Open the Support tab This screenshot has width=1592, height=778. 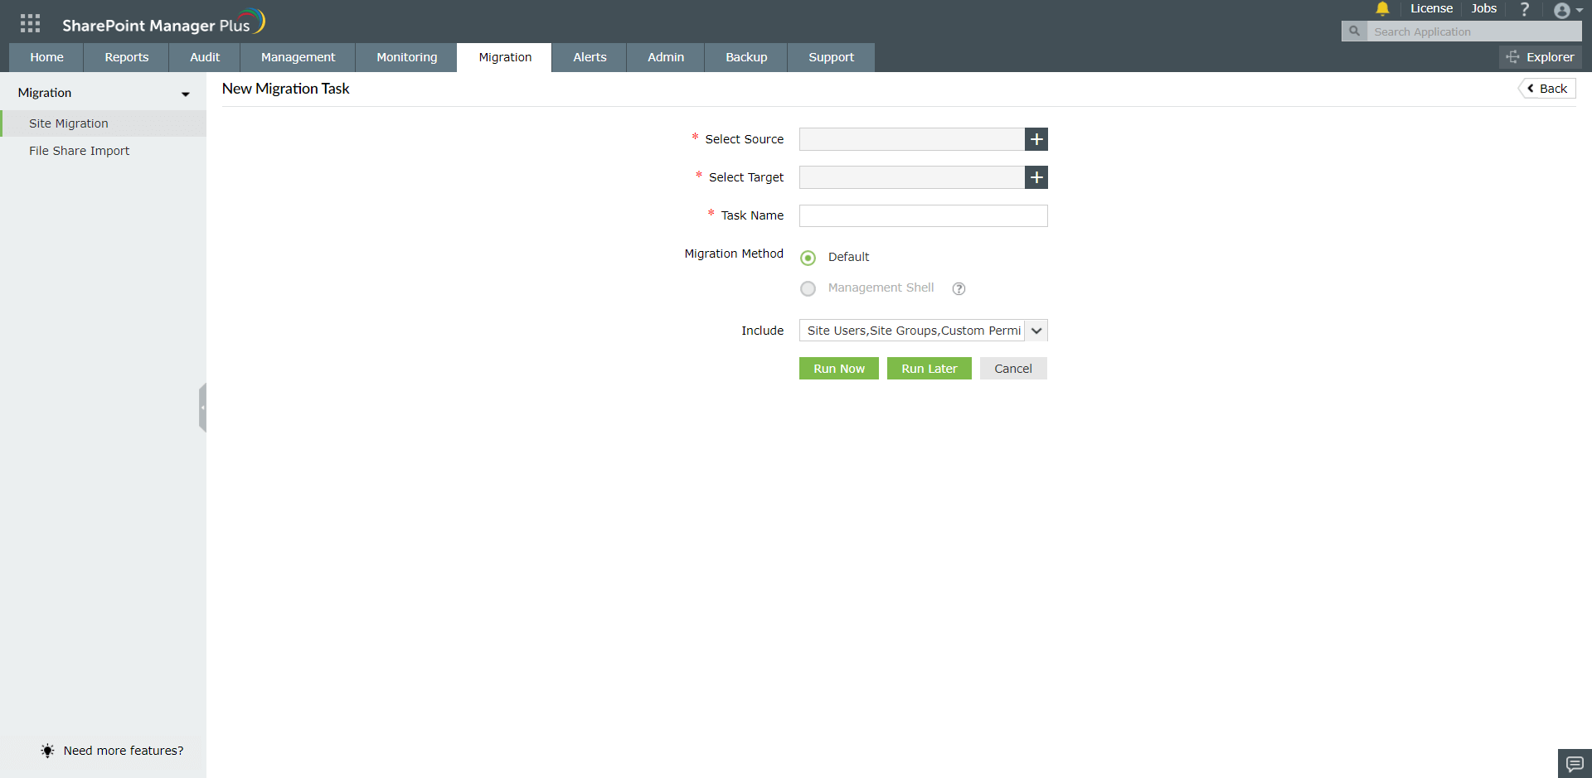click(831, 57)
